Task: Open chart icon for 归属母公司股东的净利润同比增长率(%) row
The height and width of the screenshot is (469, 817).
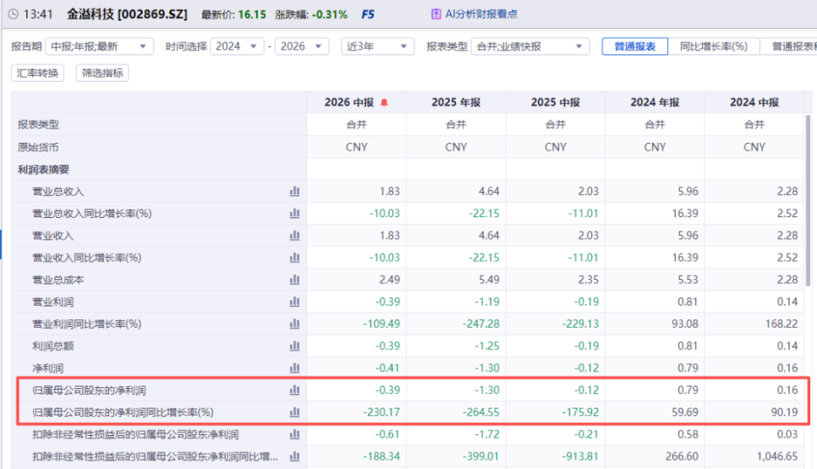Action: click(294, 412)
